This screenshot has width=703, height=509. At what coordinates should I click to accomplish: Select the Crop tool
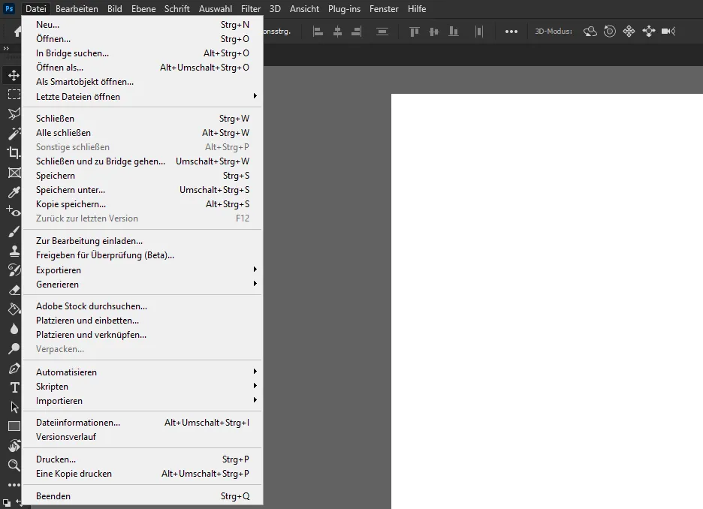(x=14, y=153)
